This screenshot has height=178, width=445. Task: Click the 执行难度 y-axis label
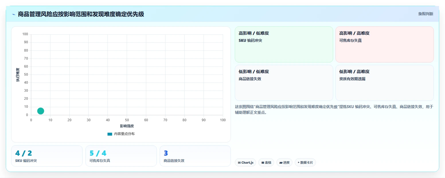(18, 75)
